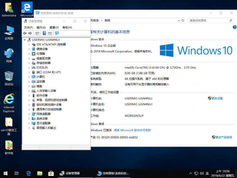Open the 查看(V) menu
Screen dimensions: 237x178
54,28
